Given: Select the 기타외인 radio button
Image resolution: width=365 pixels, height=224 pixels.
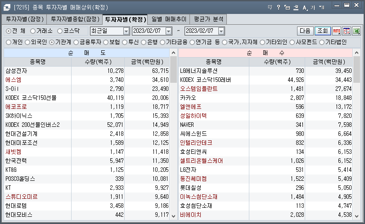Looking at the screenshot, I should click(262, 42).
